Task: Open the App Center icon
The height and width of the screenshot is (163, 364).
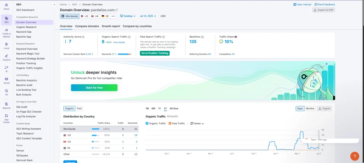Action: (6, 116)
